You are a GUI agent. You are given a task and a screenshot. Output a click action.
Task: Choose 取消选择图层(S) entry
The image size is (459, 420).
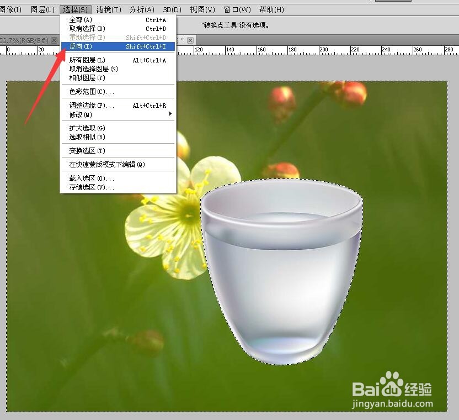point(118,69)
